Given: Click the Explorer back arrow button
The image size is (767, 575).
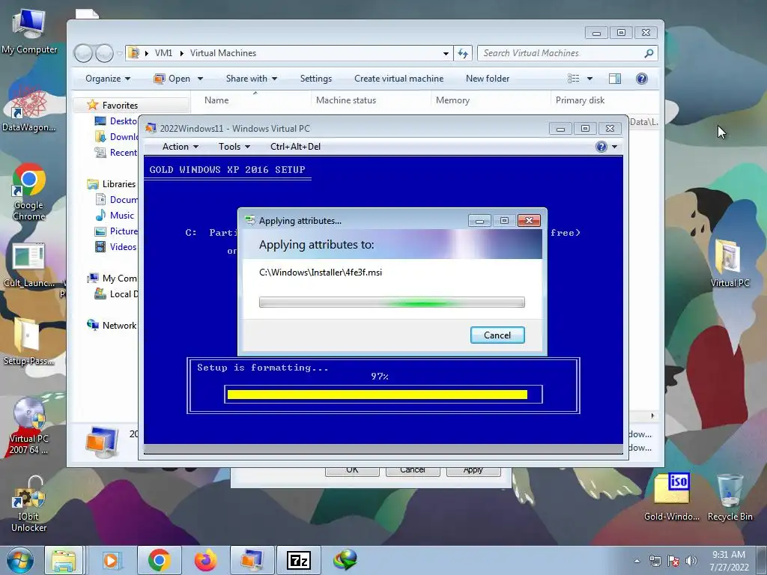Looking at the screenshot, I should [83, 53].
